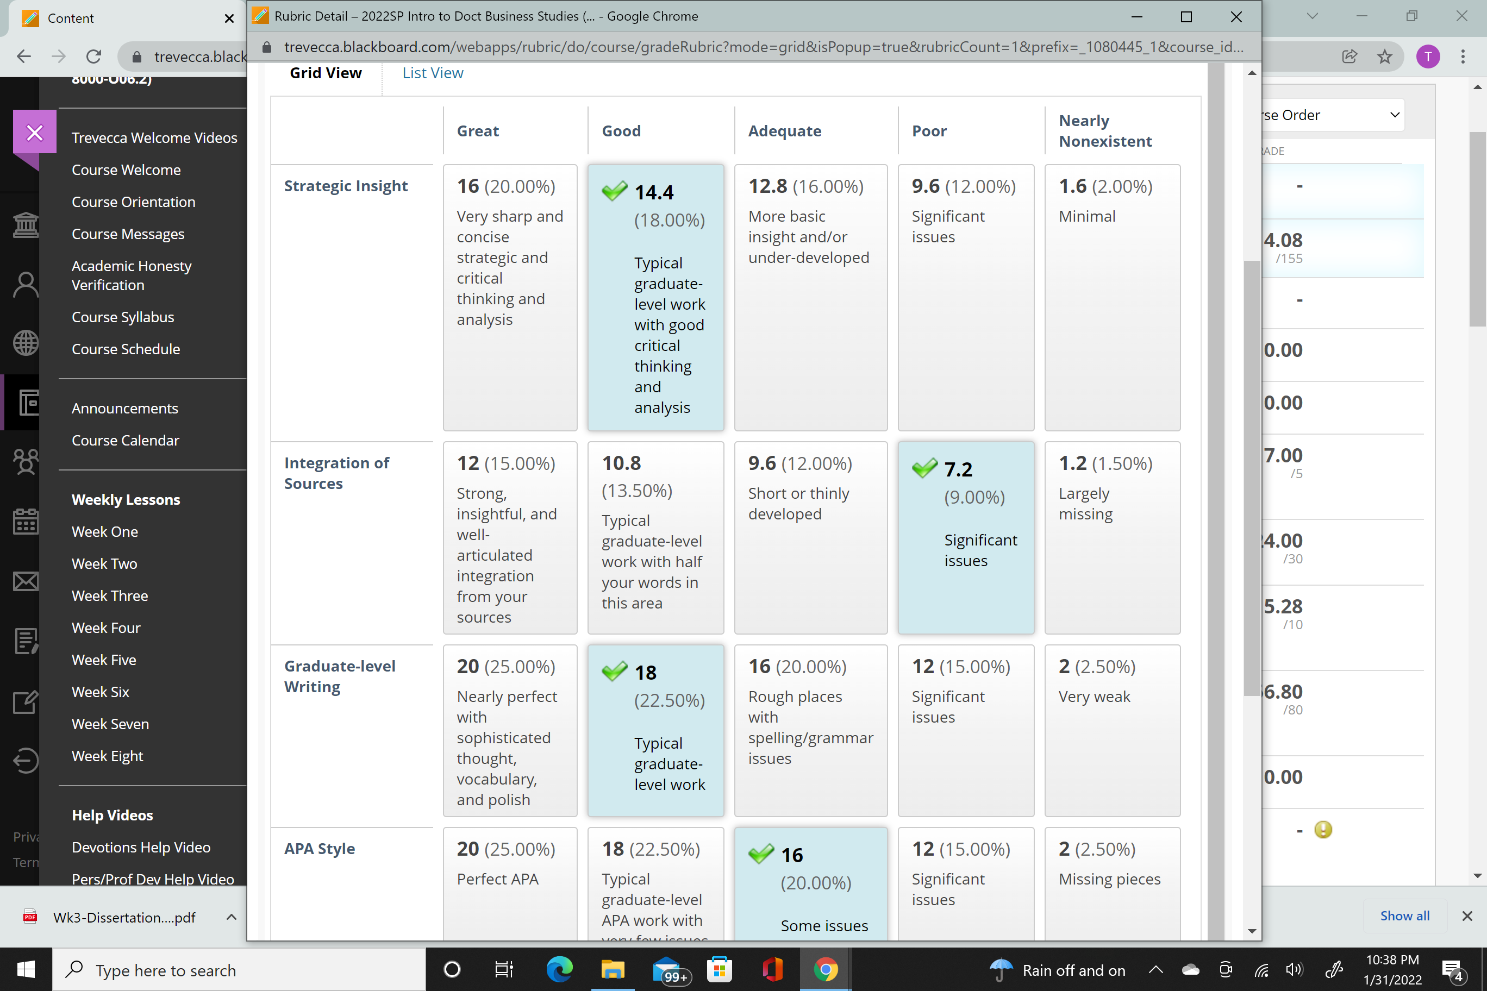Close the downloads bar
Viewport: 1487px width, 991px height.
tap(1467, 916)
